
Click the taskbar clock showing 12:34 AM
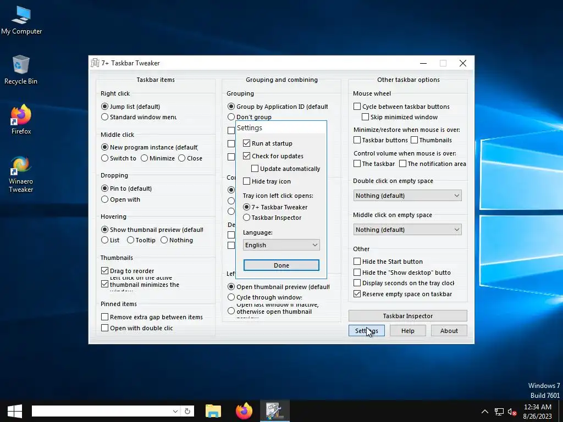tap(538, 412)
